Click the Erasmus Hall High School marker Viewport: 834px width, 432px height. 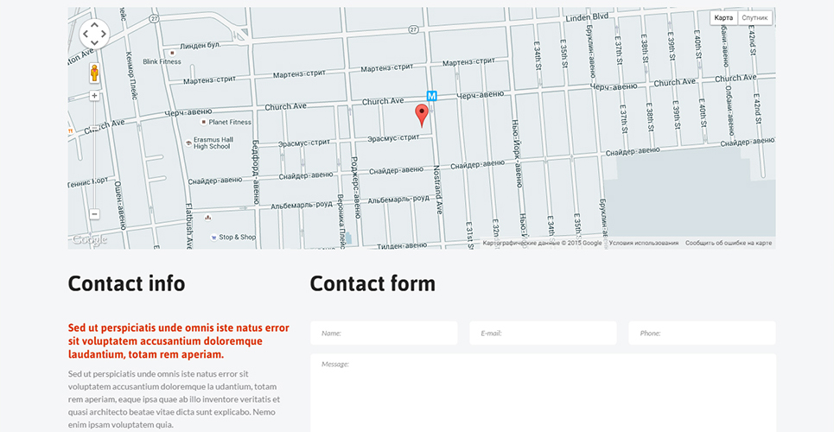[188, 143]
